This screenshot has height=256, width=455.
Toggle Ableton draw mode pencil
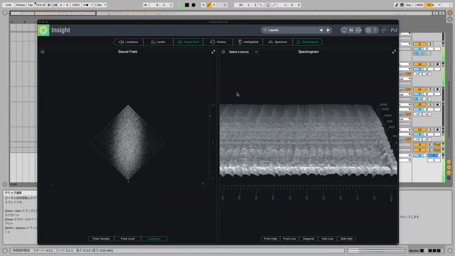396,5
